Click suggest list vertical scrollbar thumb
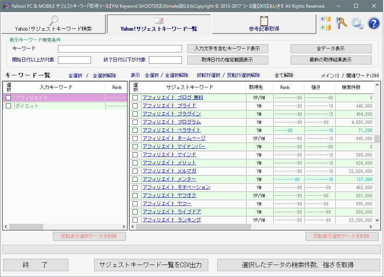The width and height of the screenshot is (384, 277). pos(377,139)
